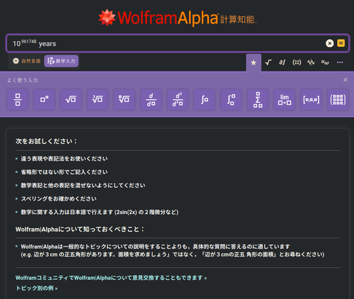Insert a square root template
The height and width of the screenshot is (299, 354).
(x=71, y=99)
